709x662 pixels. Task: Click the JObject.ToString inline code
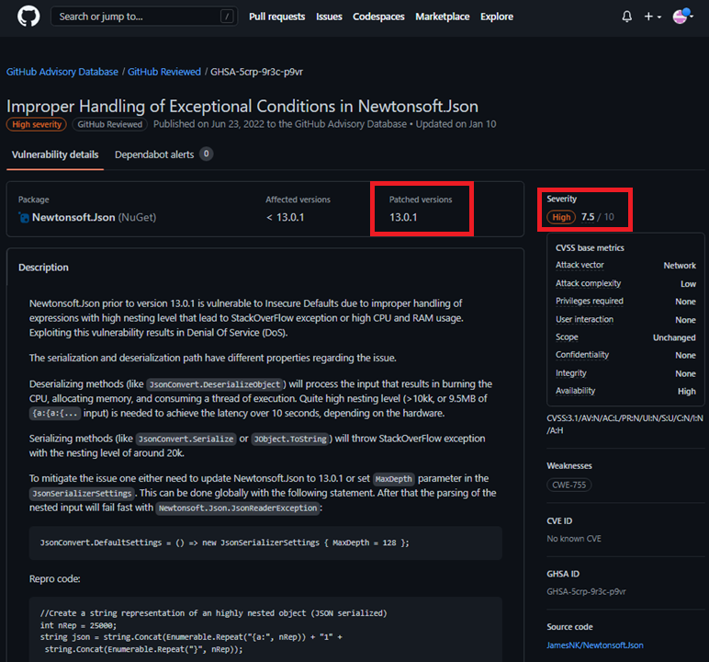point(290,439)
